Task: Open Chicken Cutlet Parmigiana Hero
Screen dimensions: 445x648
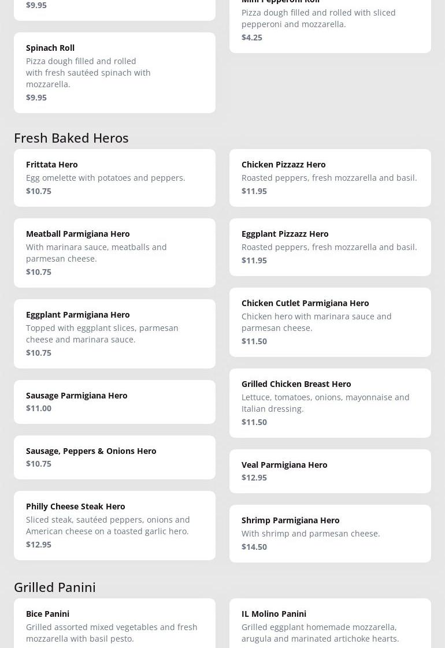Action: pos(330,322)
